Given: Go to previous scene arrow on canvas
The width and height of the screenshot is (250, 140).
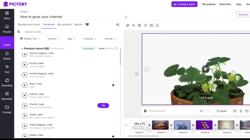Looking at the screenshot, I should click(x=147, y=69).
